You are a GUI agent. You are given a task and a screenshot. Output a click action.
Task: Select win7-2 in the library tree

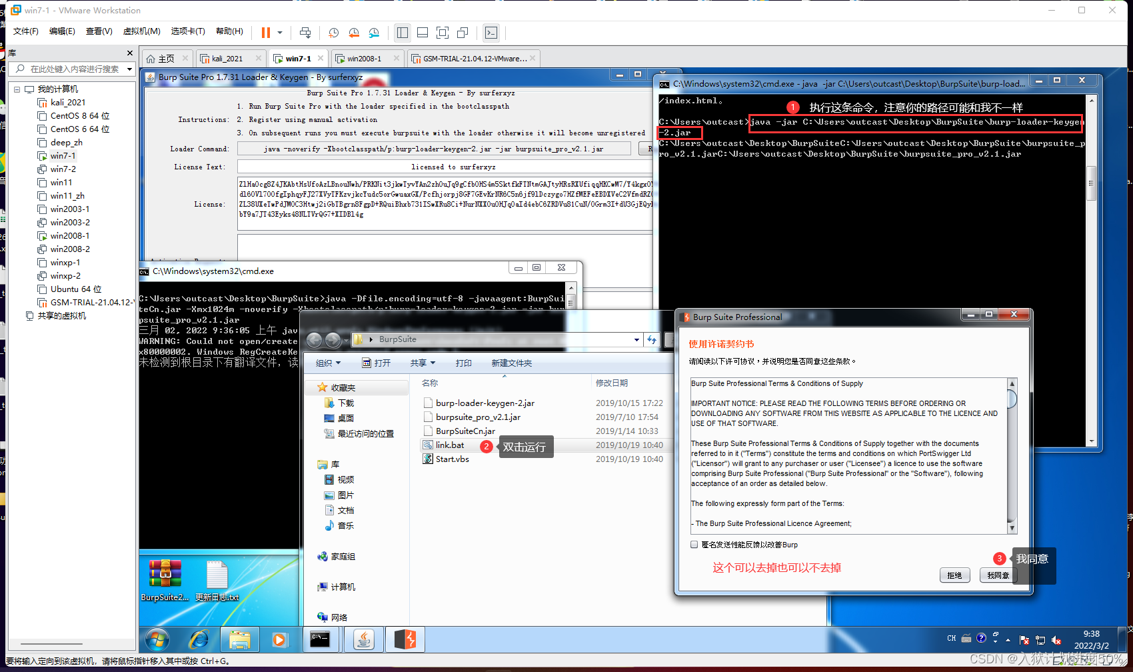coord(63,169)
